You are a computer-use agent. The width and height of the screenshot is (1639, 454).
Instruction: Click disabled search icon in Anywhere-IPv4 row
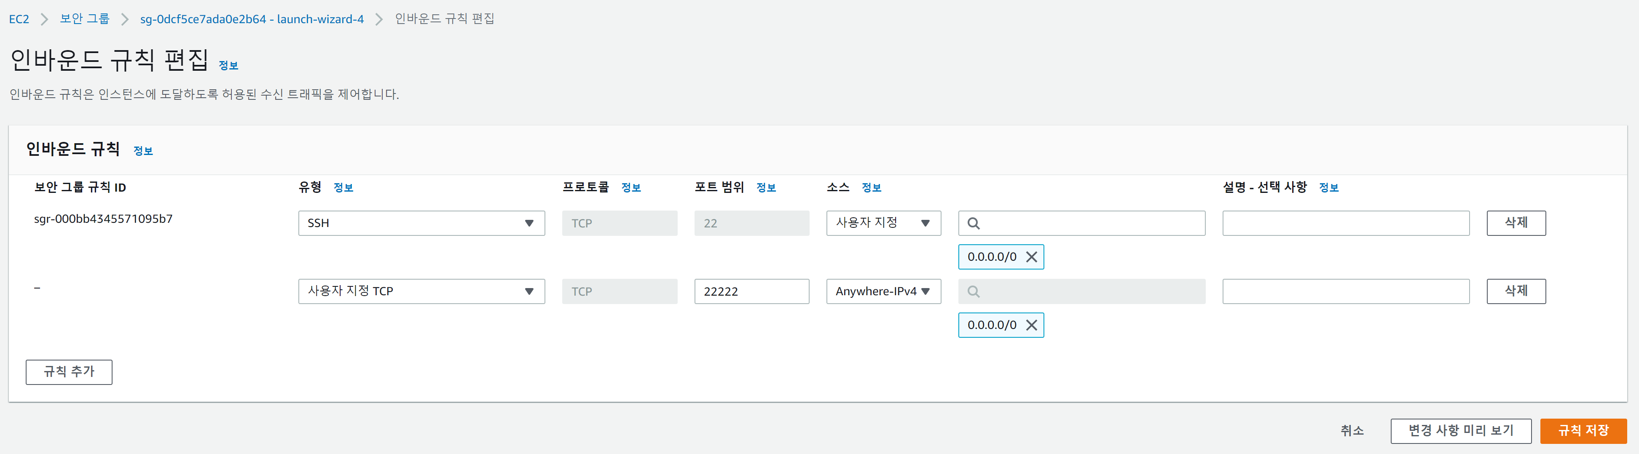coord(974,291)
